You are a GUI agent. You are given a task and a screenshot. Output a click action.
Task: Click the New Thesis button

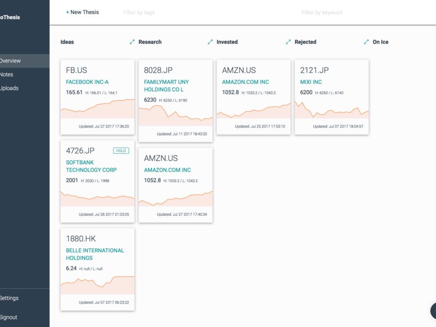pos(82,12)
